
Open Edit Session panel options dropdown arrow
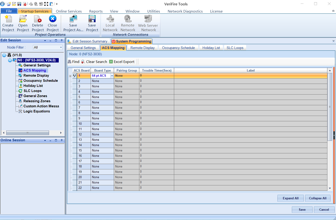pos(45,40)
